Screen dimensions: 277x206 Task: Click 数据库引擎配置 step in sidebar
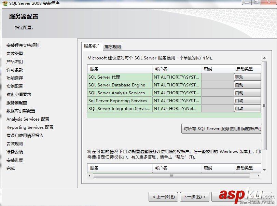(21, 111)
